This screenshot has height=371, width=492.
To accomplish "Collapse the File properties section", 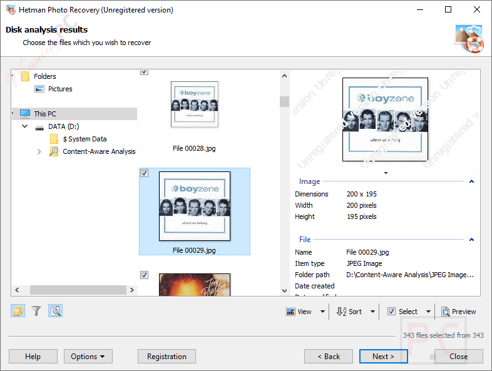I will click(x=471, y=240).
